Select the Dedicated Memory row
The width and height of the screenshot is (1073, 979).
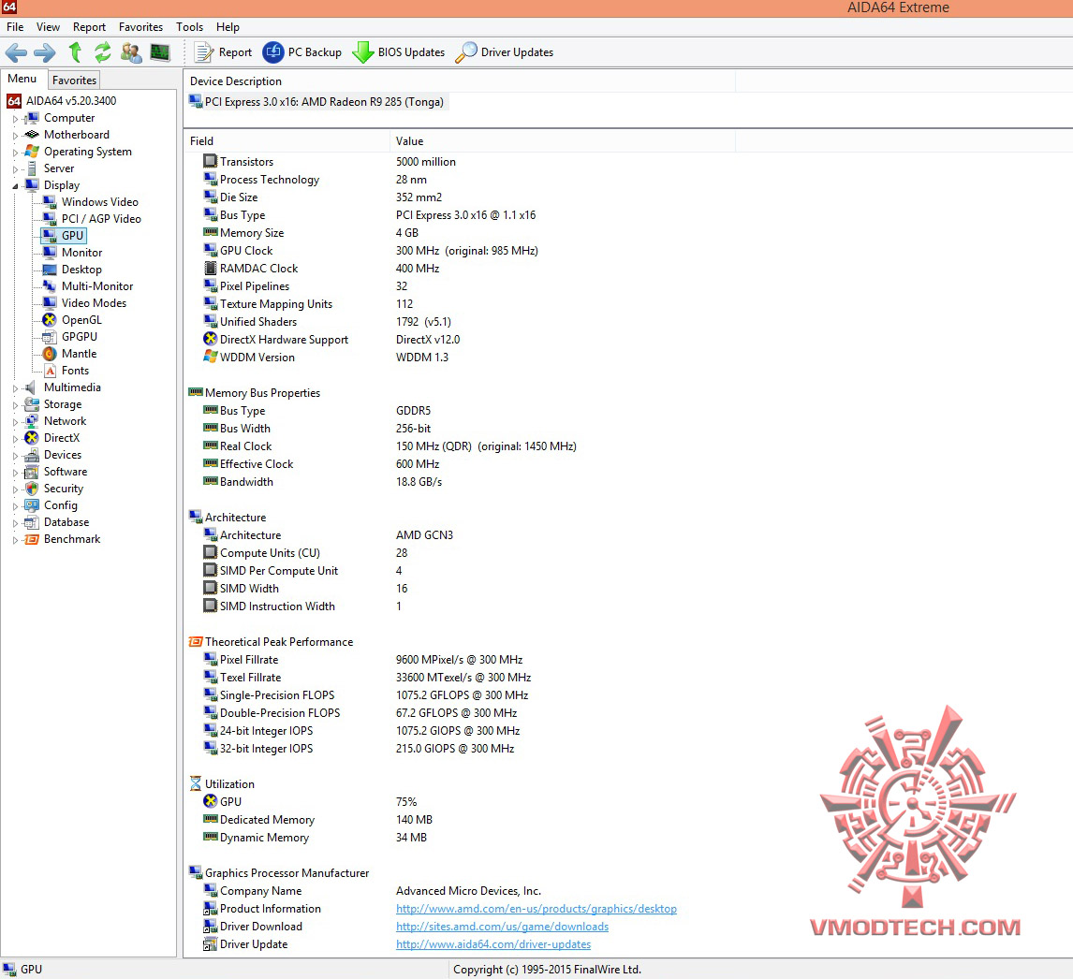pyautogui.click(x=317, y=820)
